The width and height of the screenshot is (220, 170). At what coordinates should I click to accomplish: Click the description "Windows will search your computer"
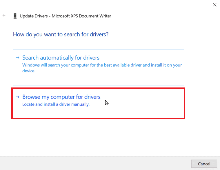click(x=102, y=68)
